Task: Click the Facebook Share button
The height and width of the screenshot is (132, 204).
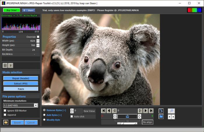Action: click(x=29, y=10)
